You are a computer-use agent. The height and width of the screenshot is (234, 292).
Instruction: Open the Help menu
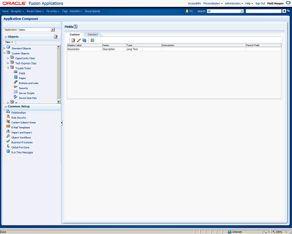[249, 3]
